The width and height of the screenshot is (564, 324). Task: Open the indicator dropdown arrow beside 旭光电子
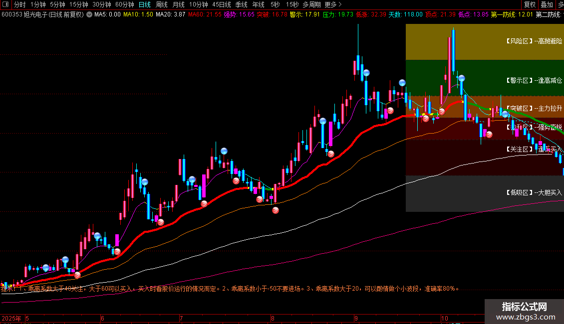click(89, 15)
